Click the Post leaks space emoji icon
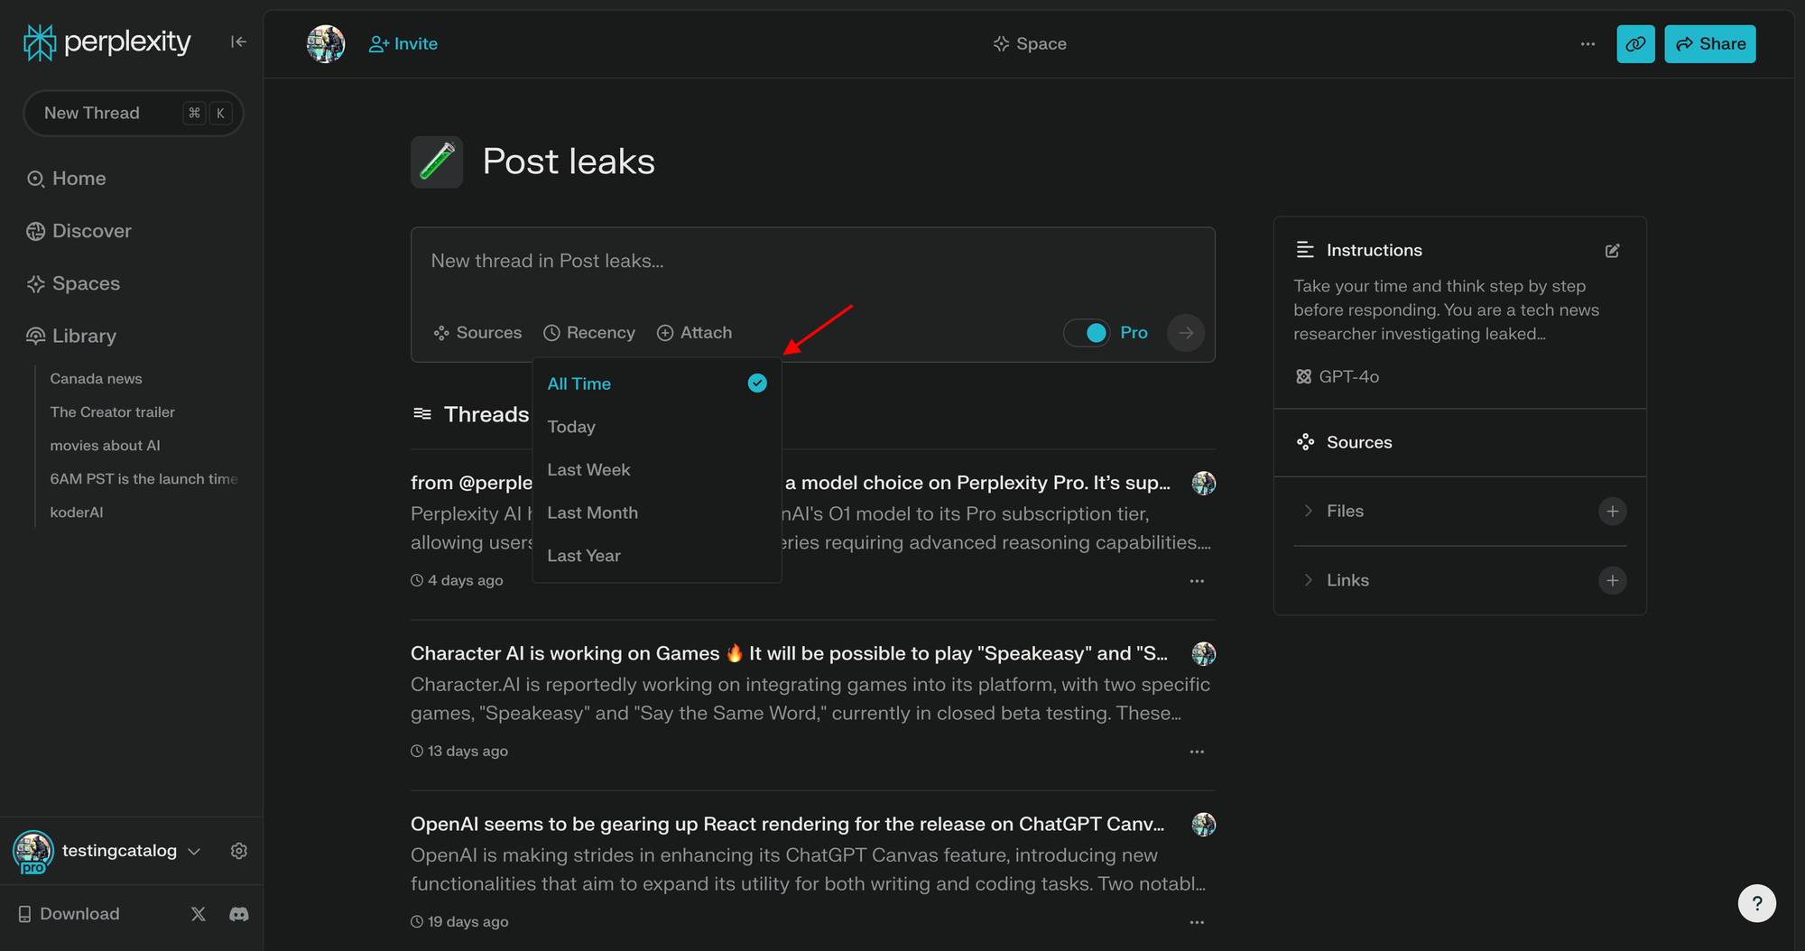 pyautogui.click(x=437, y=162)
